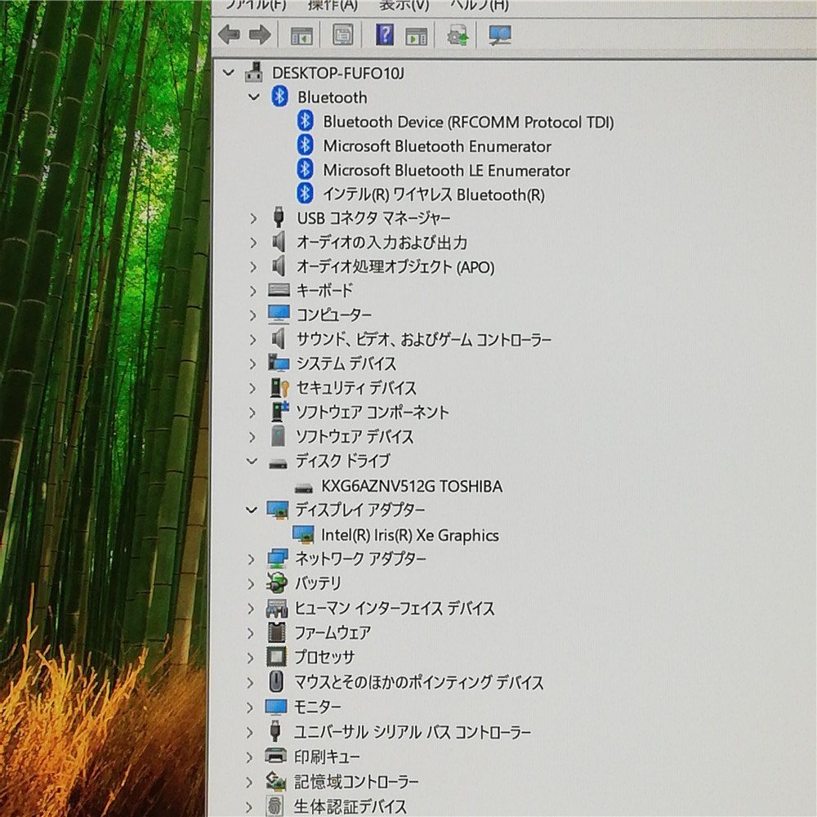This screenshot has height=817, width=817.
Task: Collapse the ディスク ドライブ category
Action: [x=252, y=461]
